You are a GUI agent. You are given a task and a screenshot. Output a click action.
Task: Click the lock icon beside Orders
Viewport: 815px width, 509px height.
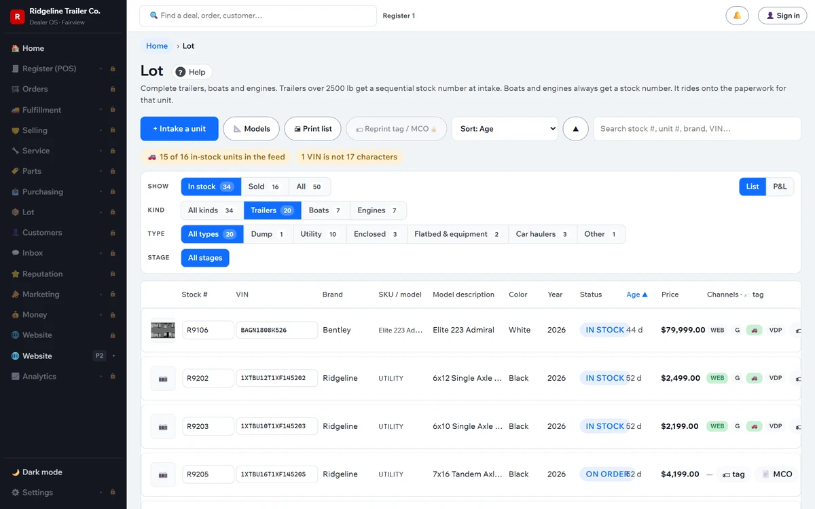point(113,89)
